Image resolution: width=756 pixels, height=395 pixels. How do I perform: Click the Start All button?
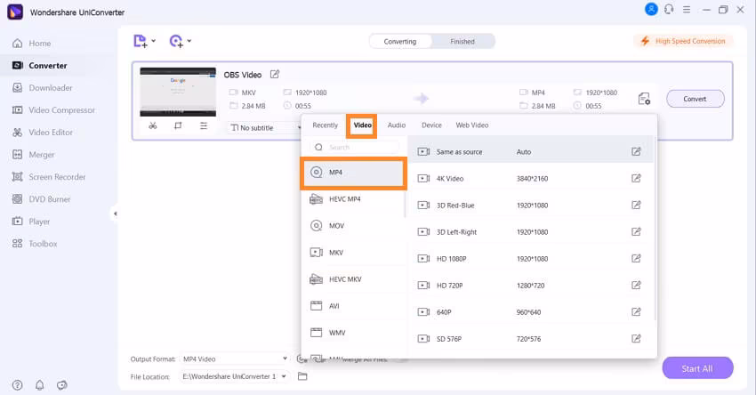[697, 368]
